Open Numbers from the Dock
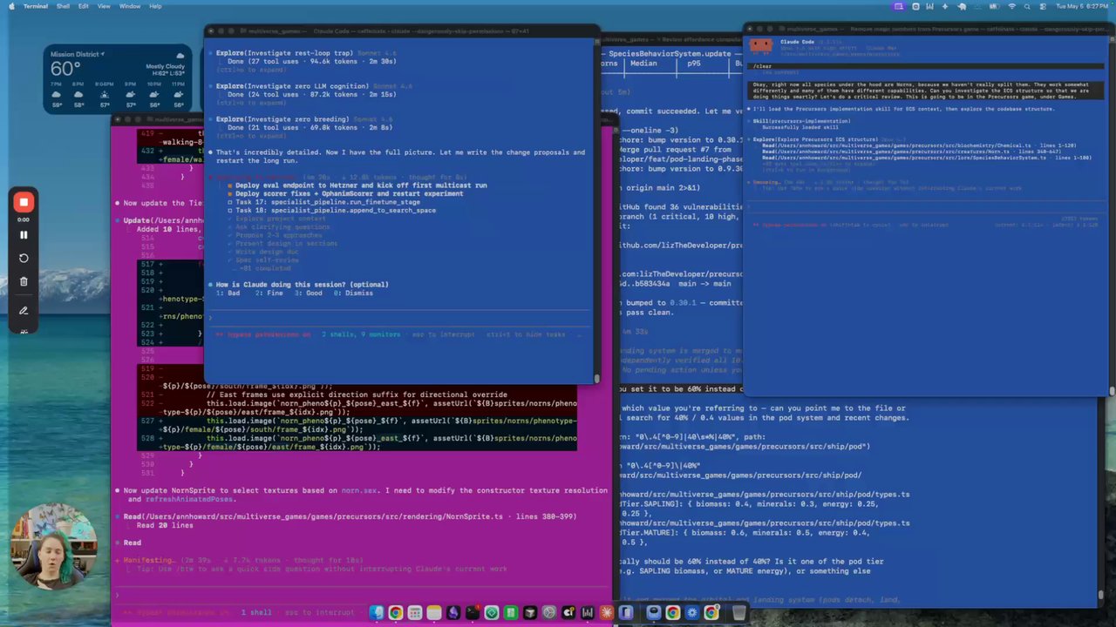The image size is (1116, 627). point(511,613)
